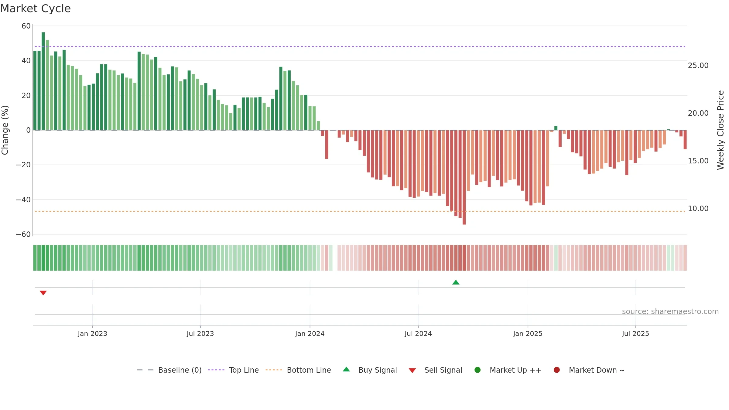729x410 pixels.
Task: Toggle the Market Up ++ legend entry
Action: pyautogui.click(x=508, y=370)
